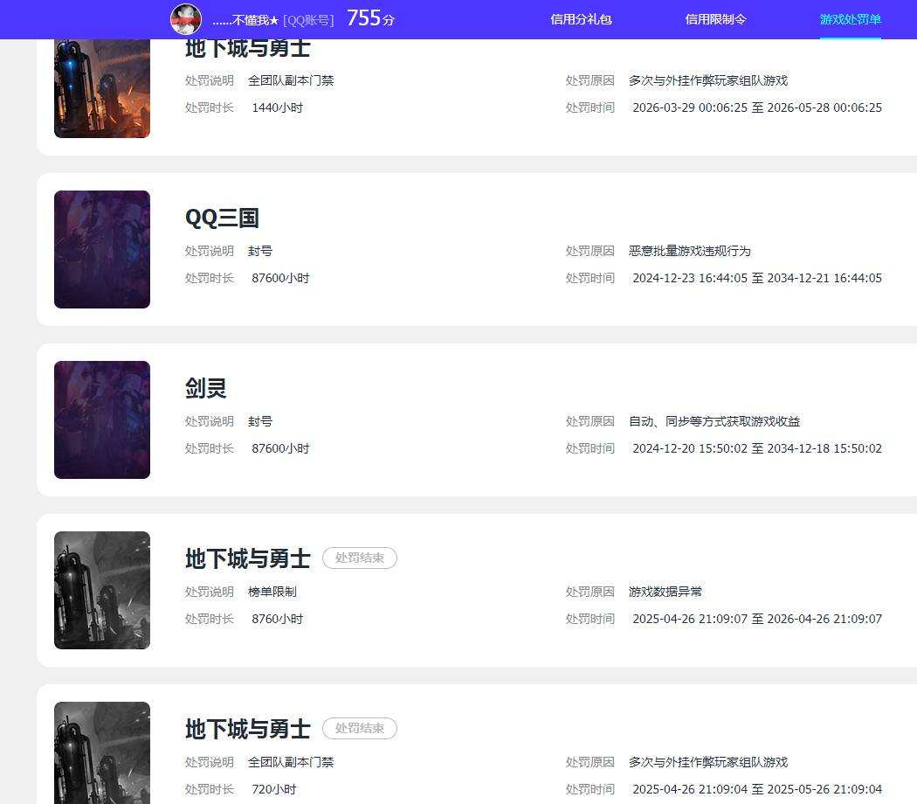Click the user avatar in header
Viewport: 917px width, 804px height.
(186, 19)
